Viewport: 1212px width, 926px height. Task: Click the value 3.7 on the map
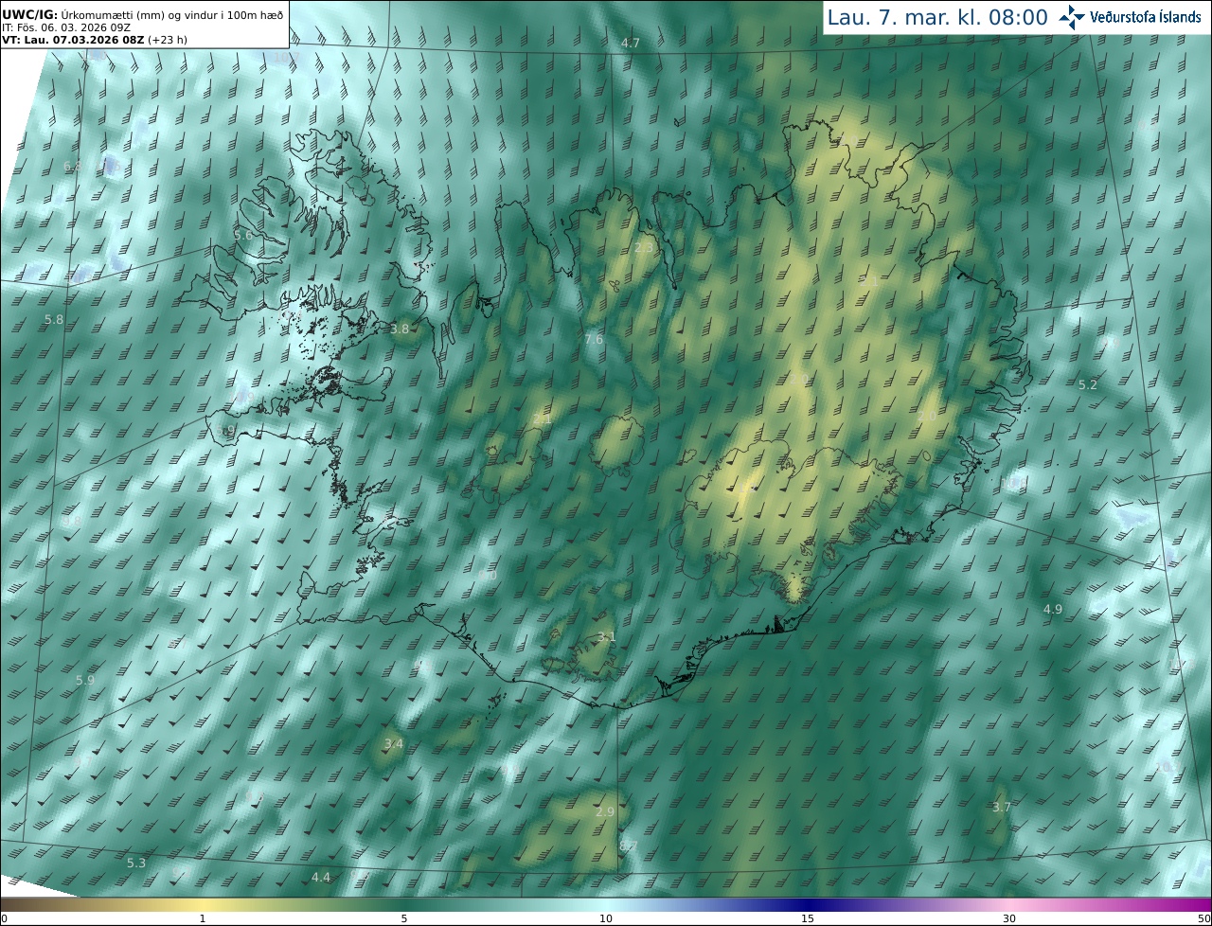coord(1002,807)
